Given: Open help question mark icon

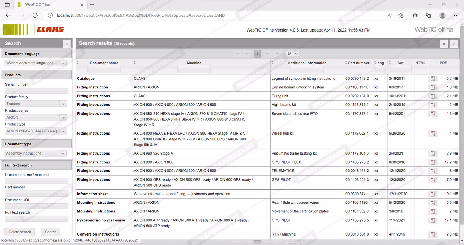Looking at the screenshot, I should click(453, 44).
